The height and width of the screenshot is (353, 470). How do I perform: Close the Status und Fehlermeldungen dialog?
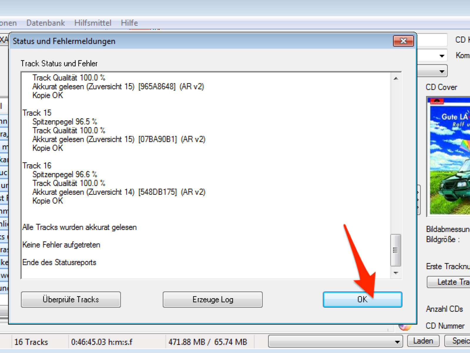[x=403, y=41]
